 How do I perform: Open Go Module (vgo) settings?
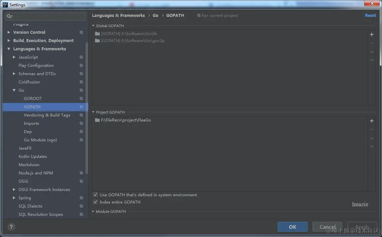tap(40, 140)
